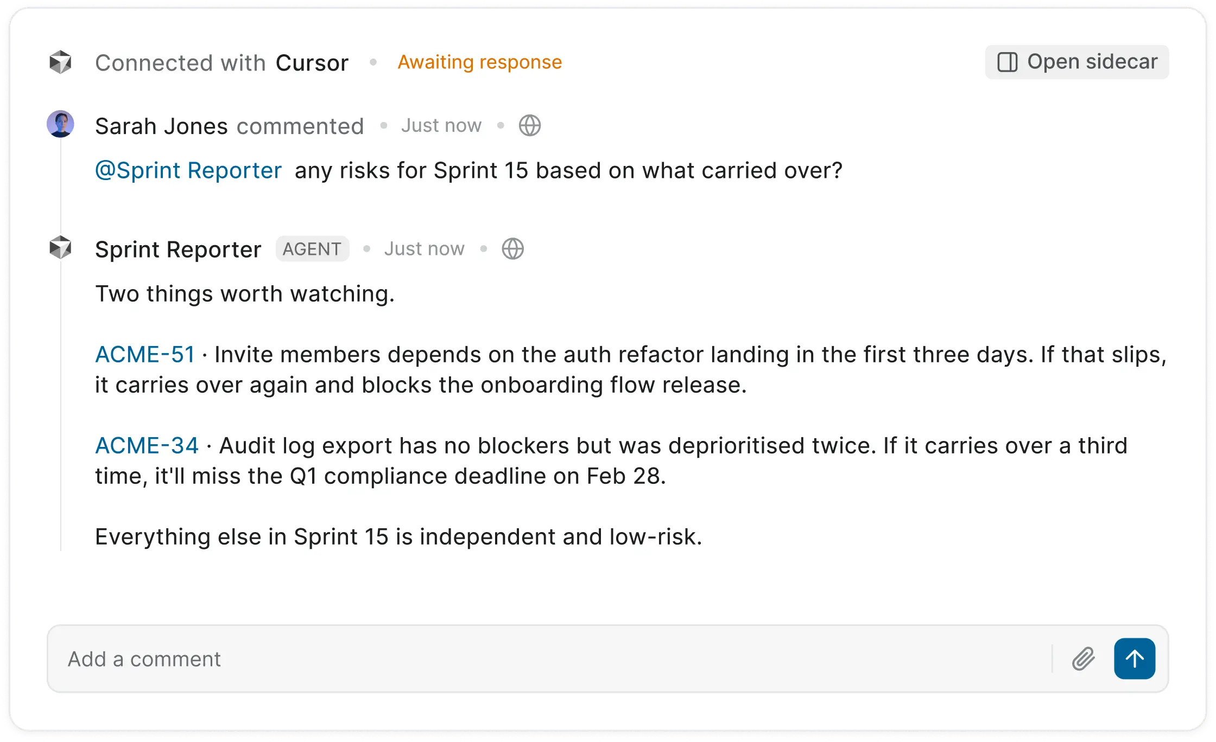Image resolution: width=1216 pixels, height=742 pixels.
Task: Click the Sprint Reporter agent cube avatar
Action: click(60, 248)
